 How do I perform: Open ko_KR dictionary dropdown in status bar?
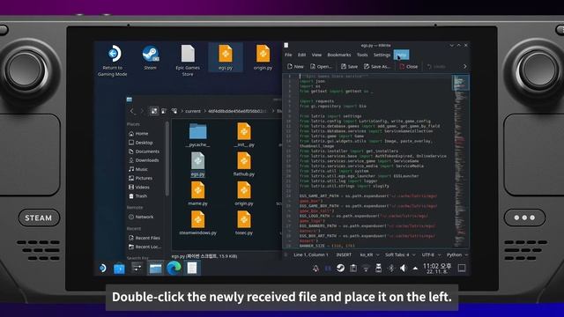click(x=370, y=254)
